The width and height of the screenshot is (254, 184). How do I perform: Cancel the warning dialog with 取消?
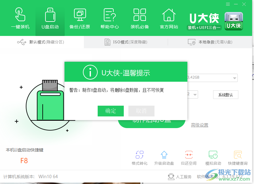point(141,111)
